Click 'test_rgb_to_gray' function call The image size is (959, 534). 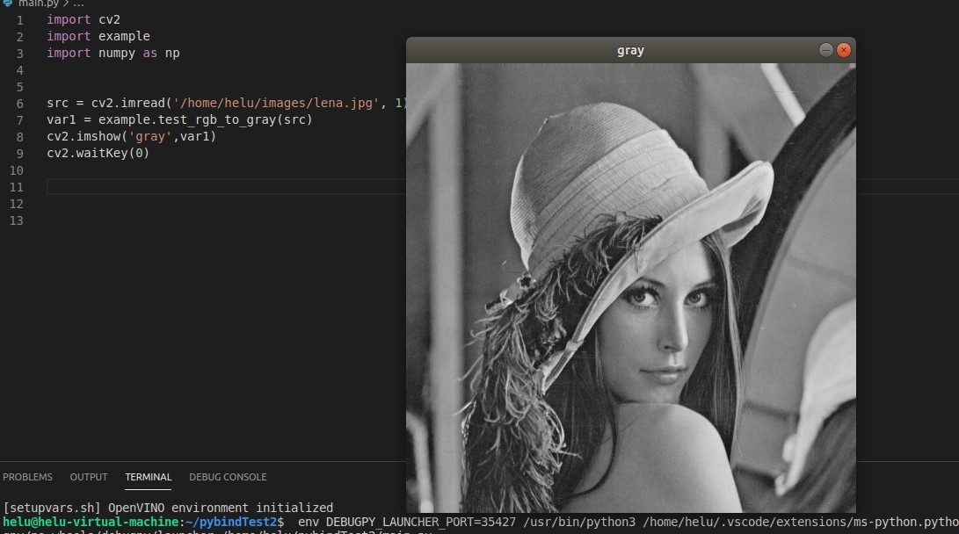(217, 119)
